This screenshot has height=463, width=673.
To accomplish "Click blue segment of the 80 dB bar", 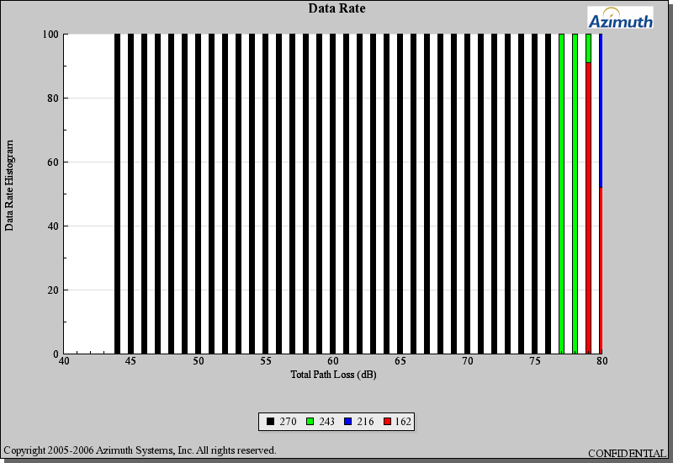I will click(601, 111).
